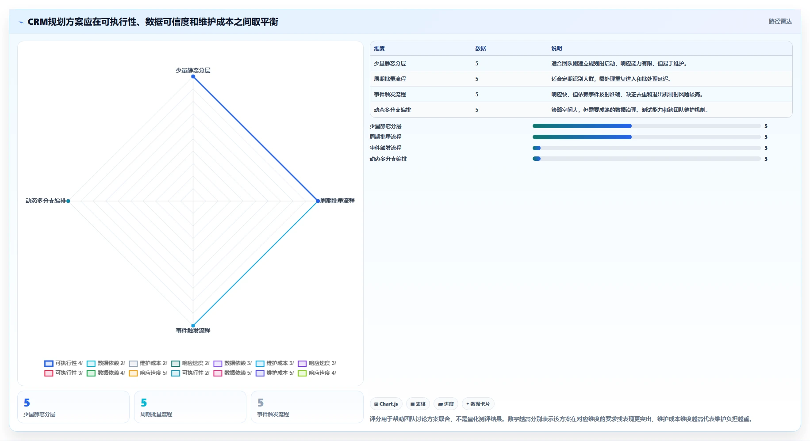Toggle the 数据依赖 3/ legend entry
The height and width of the screenshot is (441, 810).
click(233, 363)
